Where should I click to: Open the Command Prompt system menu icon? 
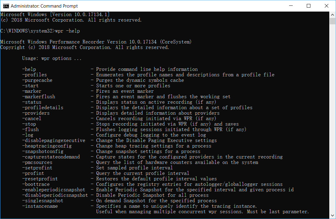click(6, 6)
